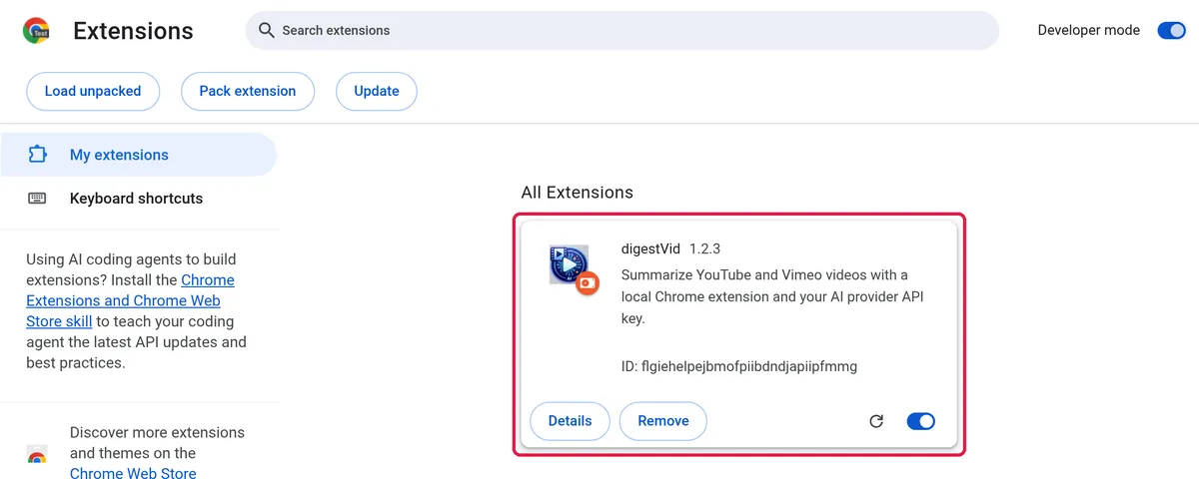Screen dimensions: 1199x479
Task: Disable the digestVid extension toggle
Action: coord(920,421)
